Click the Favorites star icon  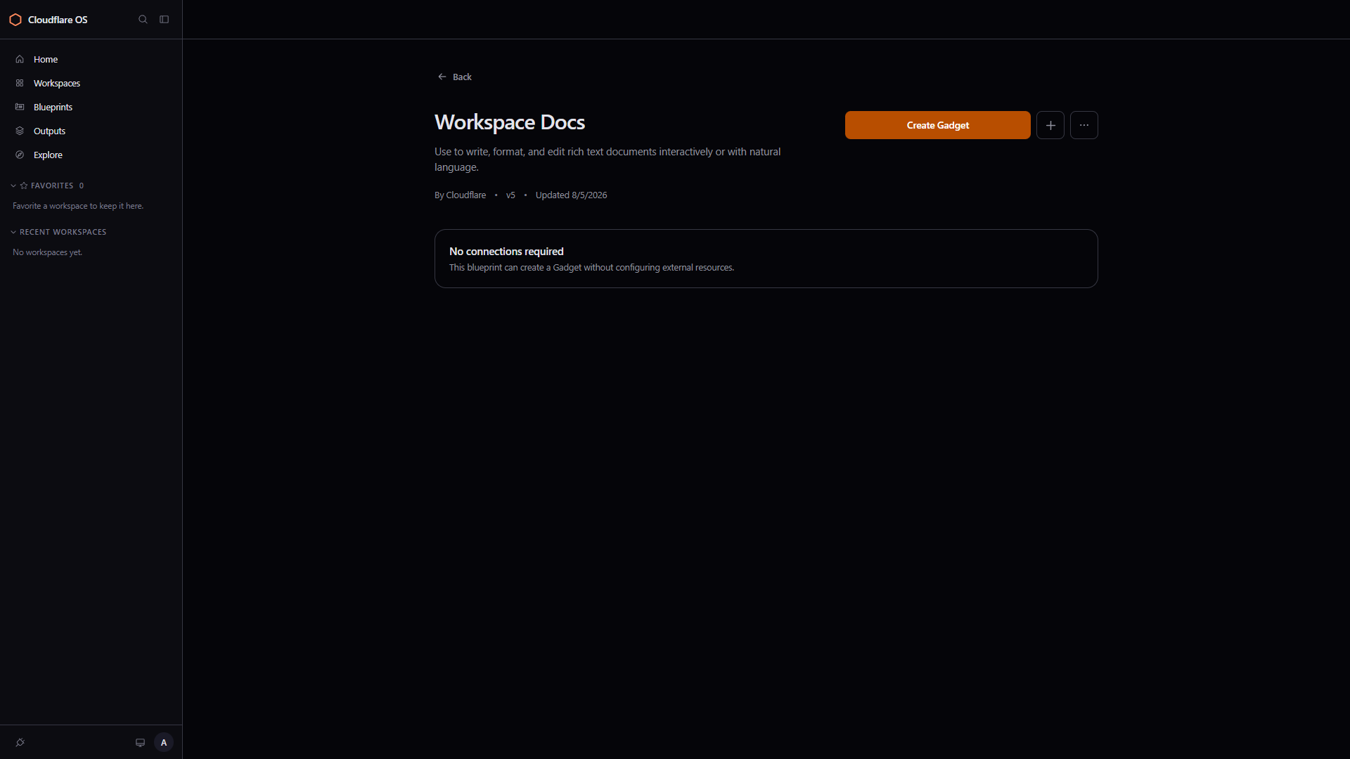click(24, 186)
